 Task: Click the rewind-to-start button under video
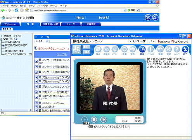(x=103, y=119)
